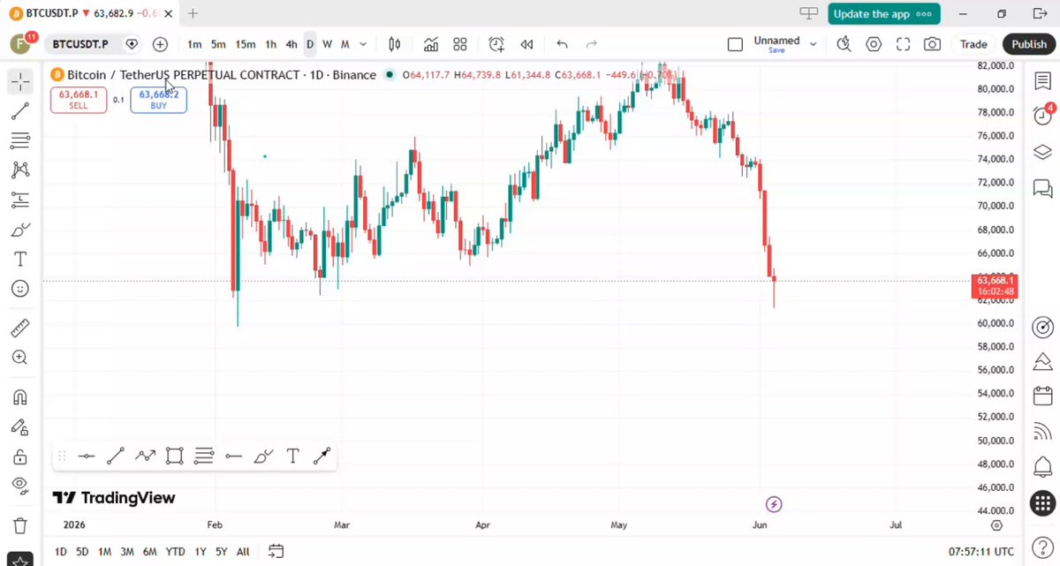Select the brush drawing tool in sidebar

19,230
